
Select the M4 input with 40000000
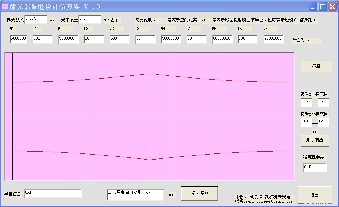pyautogui.click(x=171, y=39)
